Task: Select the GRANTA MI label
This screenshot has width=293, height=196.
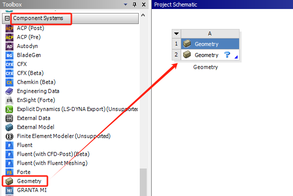Action: click(31, 190)
